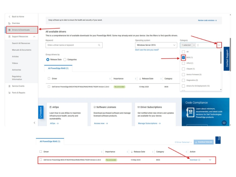Open the 0 Driver Selected dropdown
Screen dimensions: 236x177
click(183, 142)
